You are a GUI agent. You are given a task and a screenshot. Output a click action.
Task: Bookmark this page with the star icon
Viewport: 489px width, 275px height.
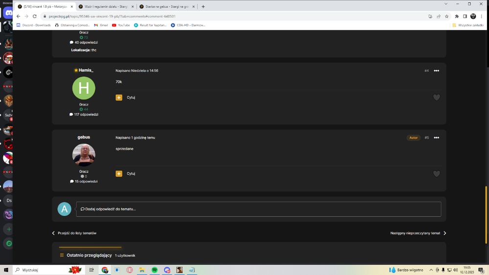point(446,16)
